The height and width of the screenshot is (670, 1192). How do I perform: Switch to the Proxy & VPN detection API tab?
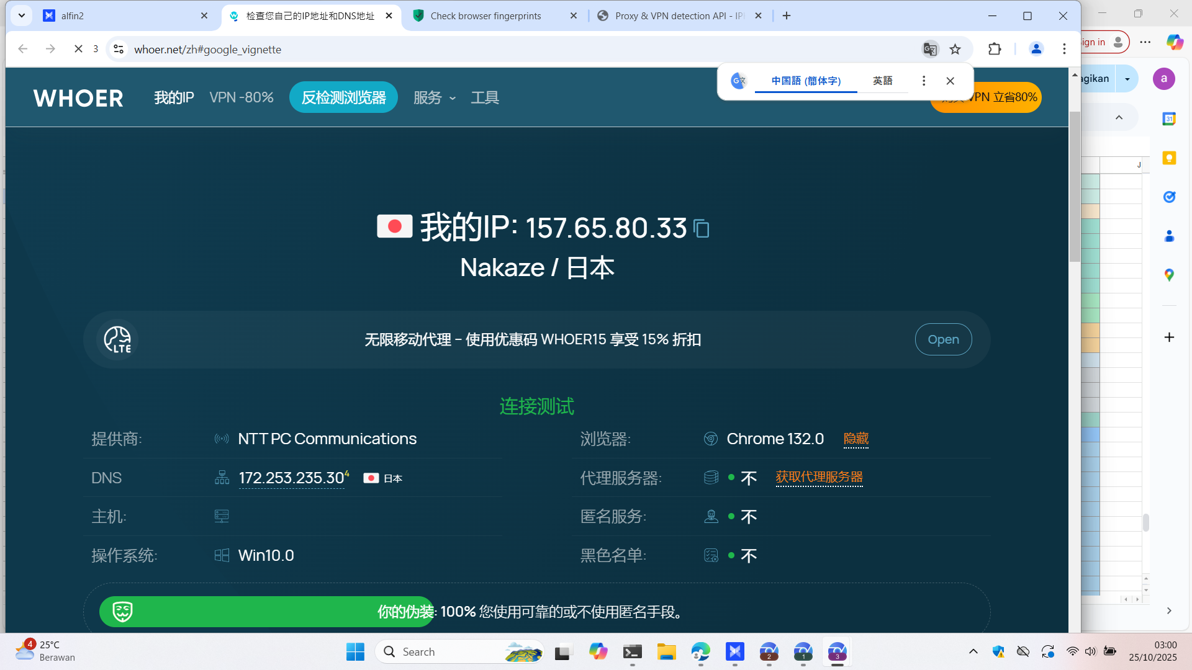point(680,16)
